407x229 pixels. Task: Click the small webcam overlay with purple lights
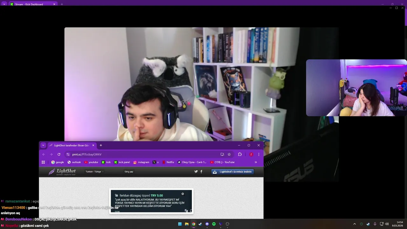click(x=356, y=88)
